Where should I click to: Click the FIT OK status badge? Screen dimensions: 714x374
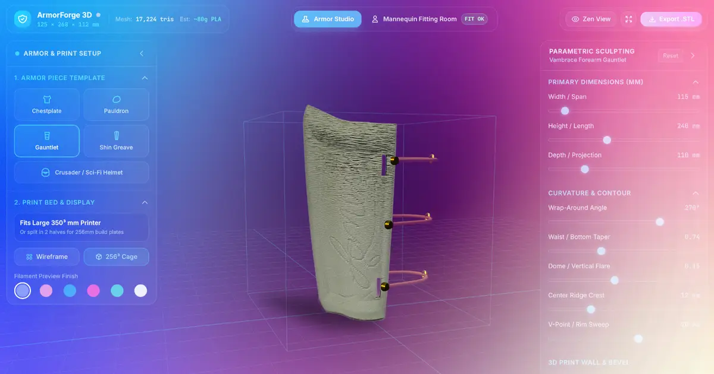tap(474, 19)
